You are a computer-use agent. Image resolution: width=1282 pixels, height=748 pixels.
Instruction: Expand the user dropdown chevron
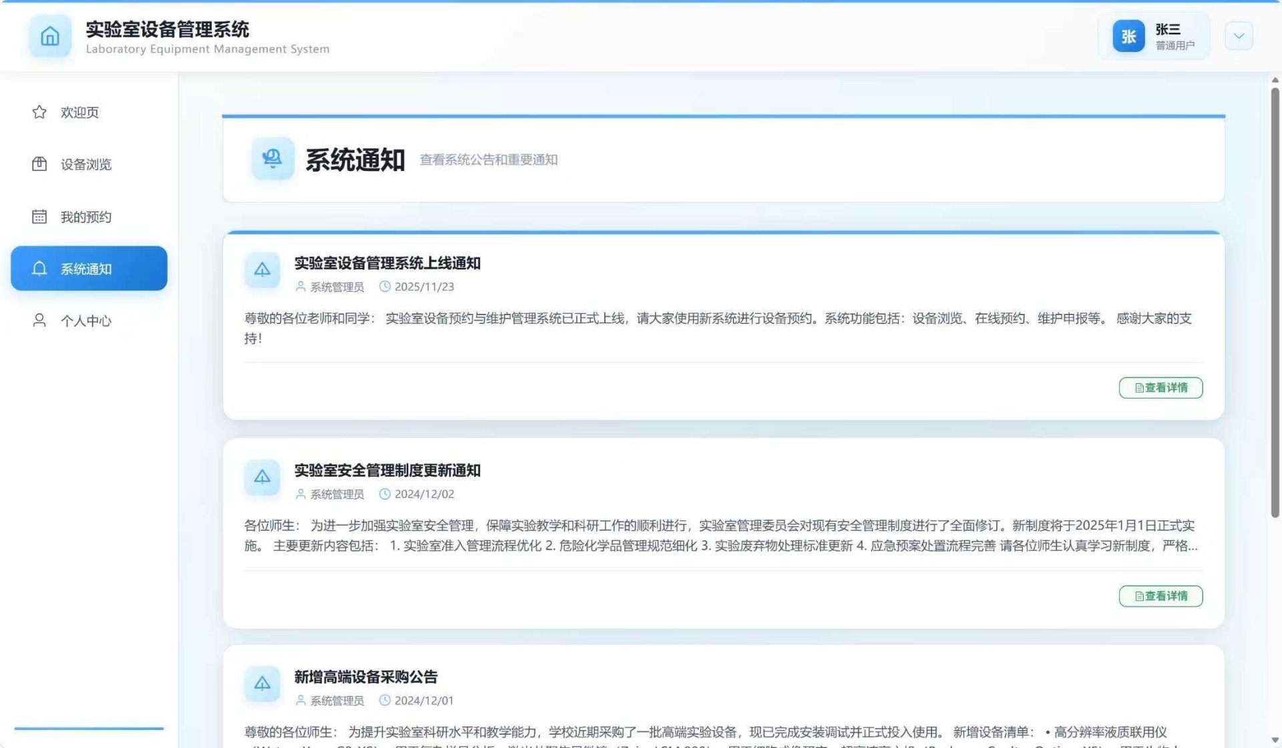click(x=1239, y=36)
